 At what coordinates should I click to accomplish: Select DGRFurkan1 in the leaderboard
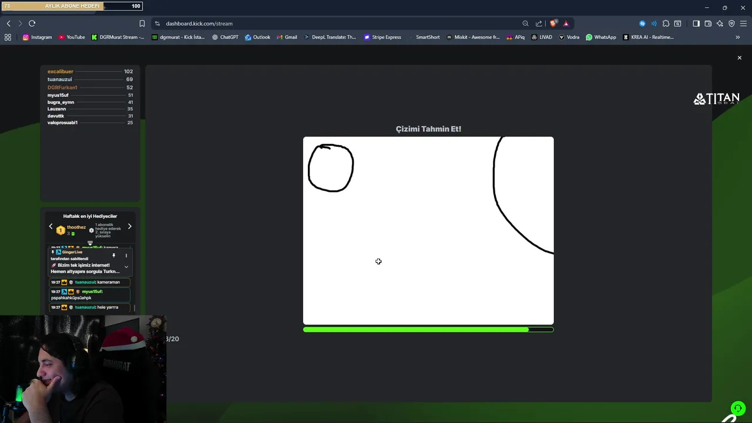click(62, 88)
